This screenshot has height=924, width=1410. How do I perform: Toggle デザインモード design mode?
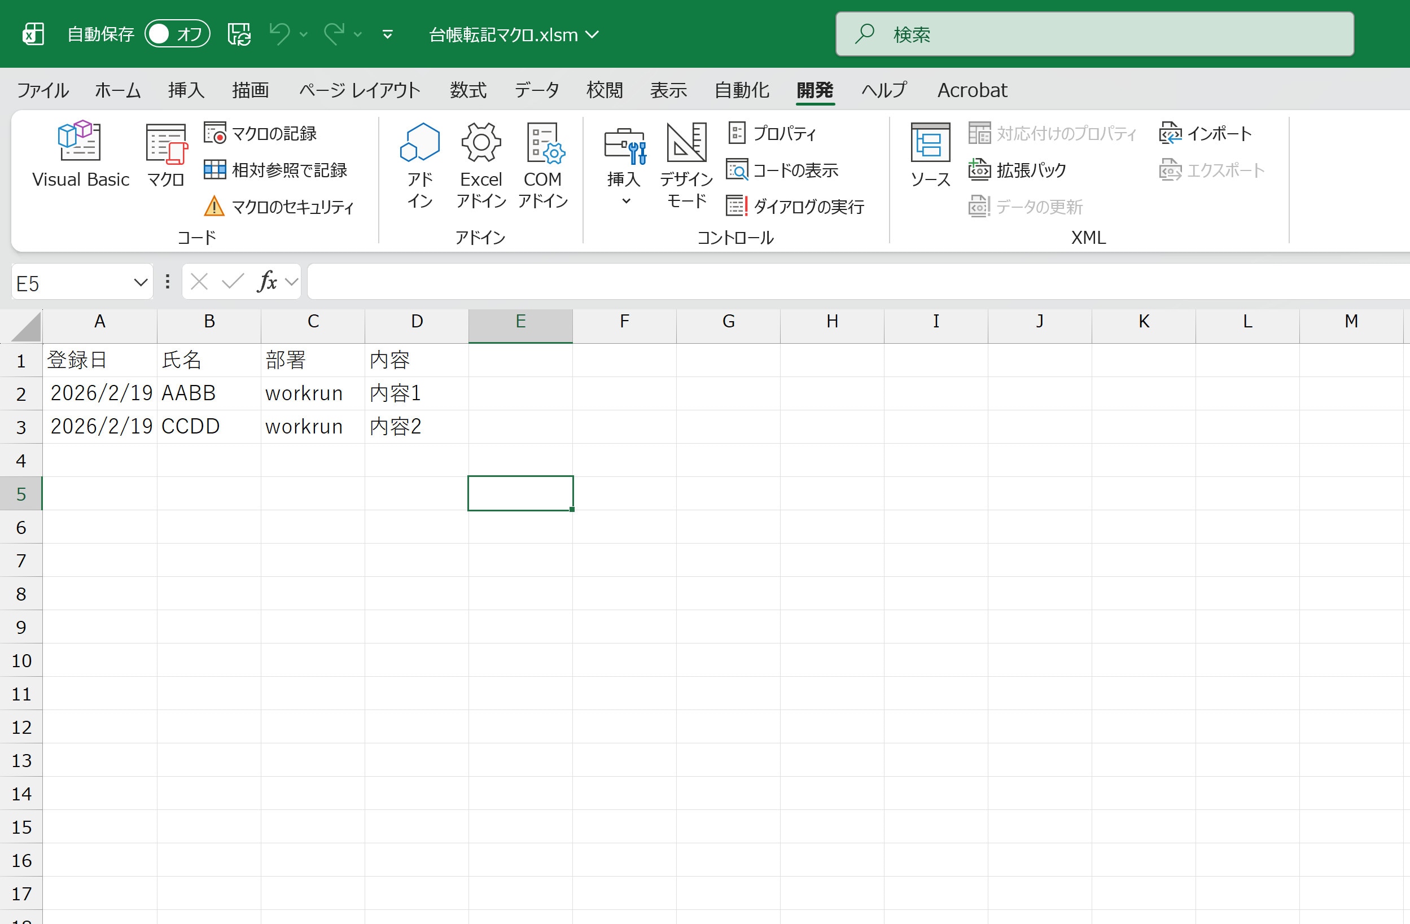point(686,164)
